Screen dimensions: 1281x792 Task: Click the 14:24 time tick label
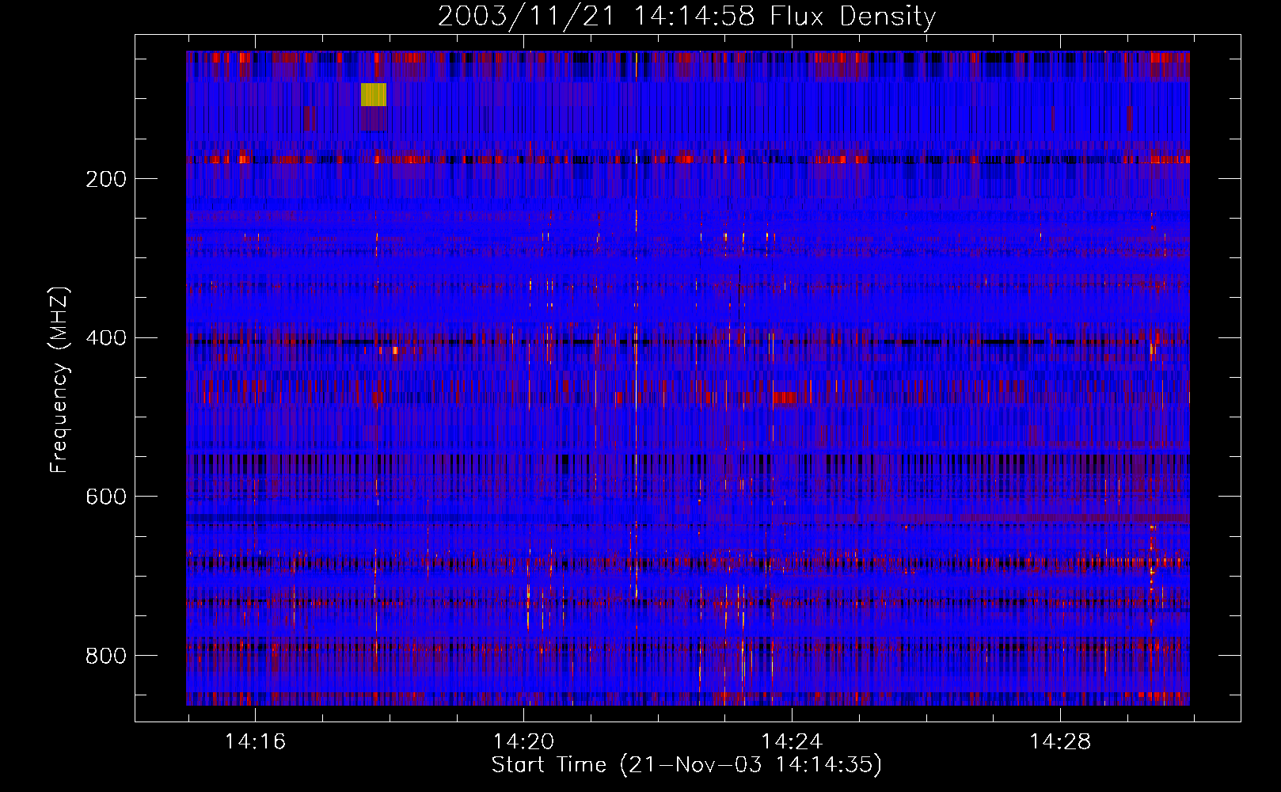pyautogui.click(x=792, y=742)
